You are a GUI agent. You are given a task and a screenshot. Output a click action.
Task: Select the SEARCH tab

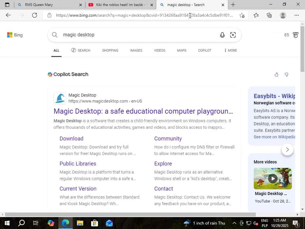[80, 50]
